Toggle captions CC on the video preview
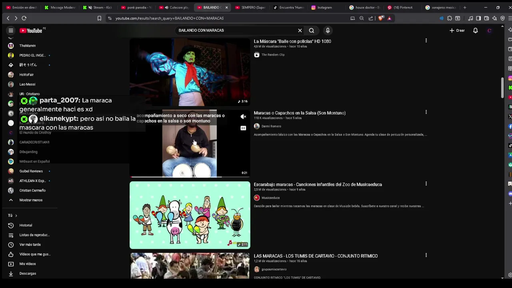This screenshot has width=512, height=288. pyautogui.click(x=243, y=128)
